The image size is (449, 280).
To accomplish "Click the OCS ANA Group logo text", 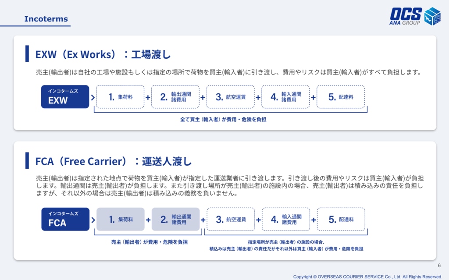I will [406, 16].
